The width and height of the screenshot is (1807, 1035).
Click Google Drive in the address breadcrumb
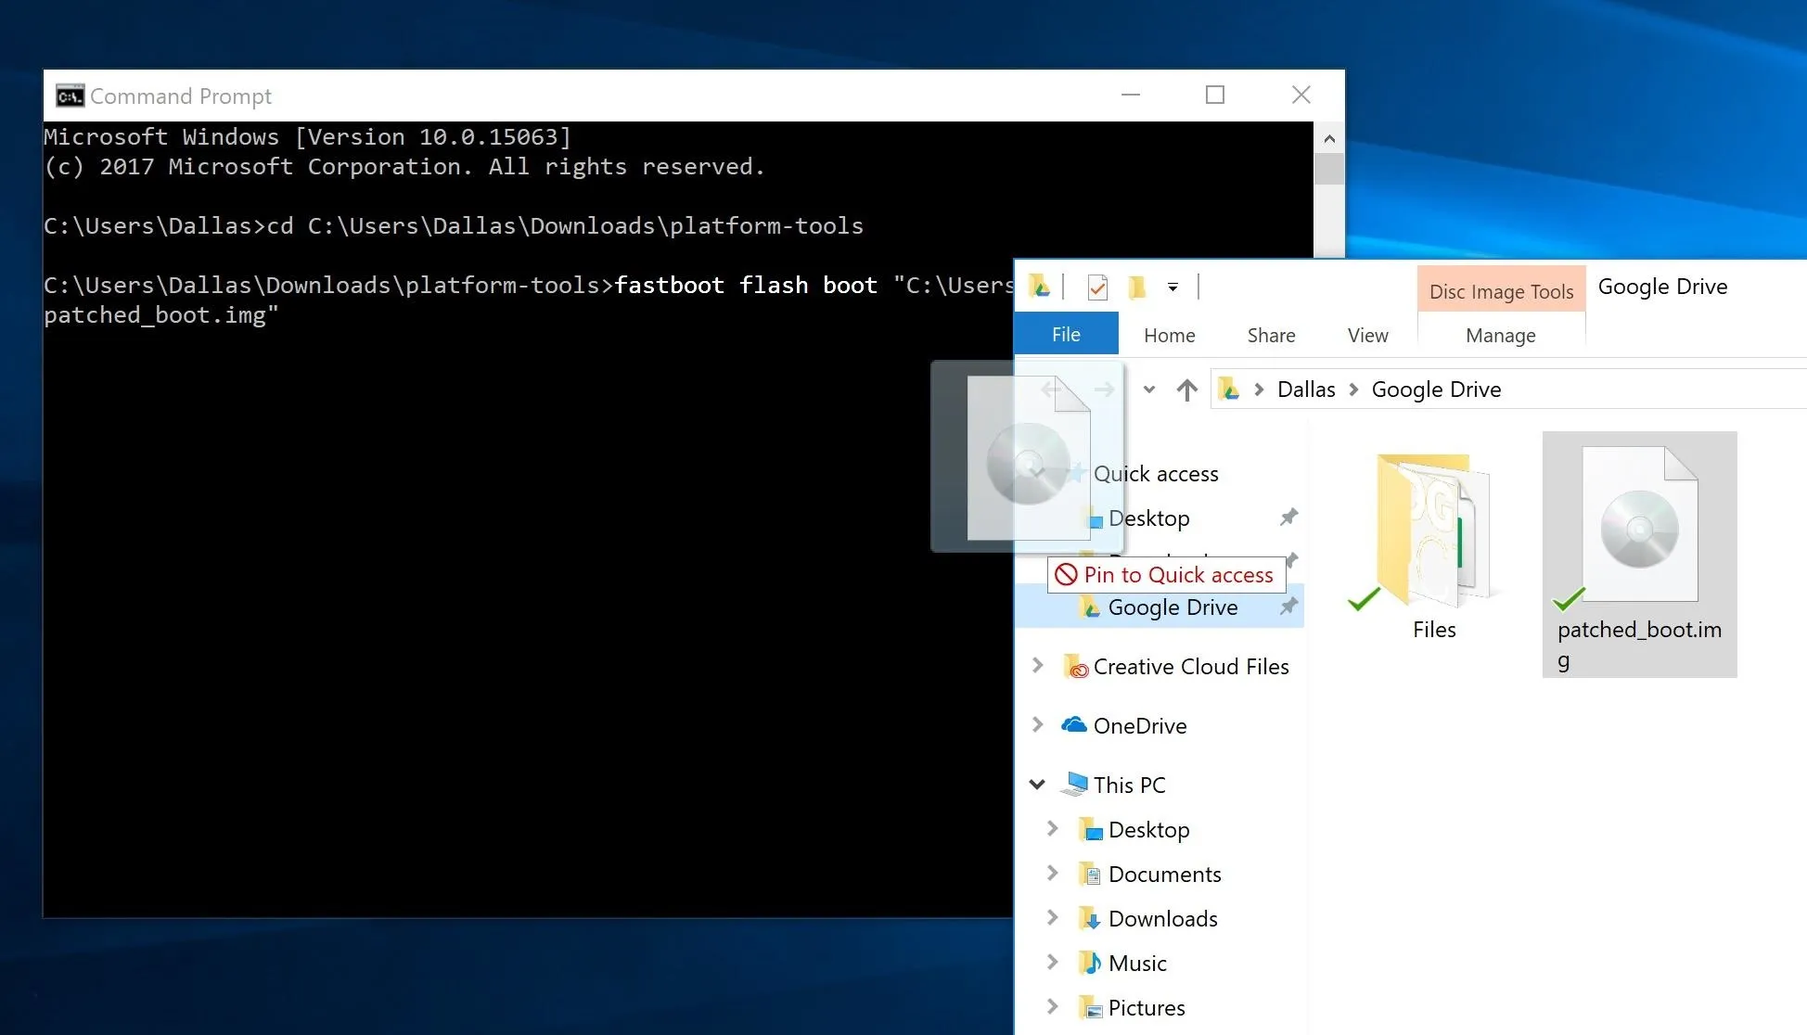point(1436,390)
